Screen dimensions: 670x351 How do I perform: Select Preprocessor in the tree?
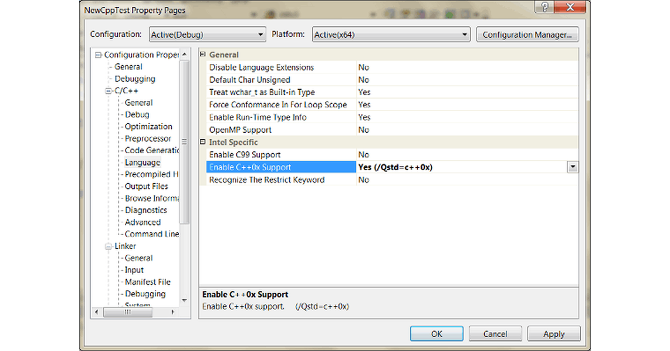(x=148, y=139)
